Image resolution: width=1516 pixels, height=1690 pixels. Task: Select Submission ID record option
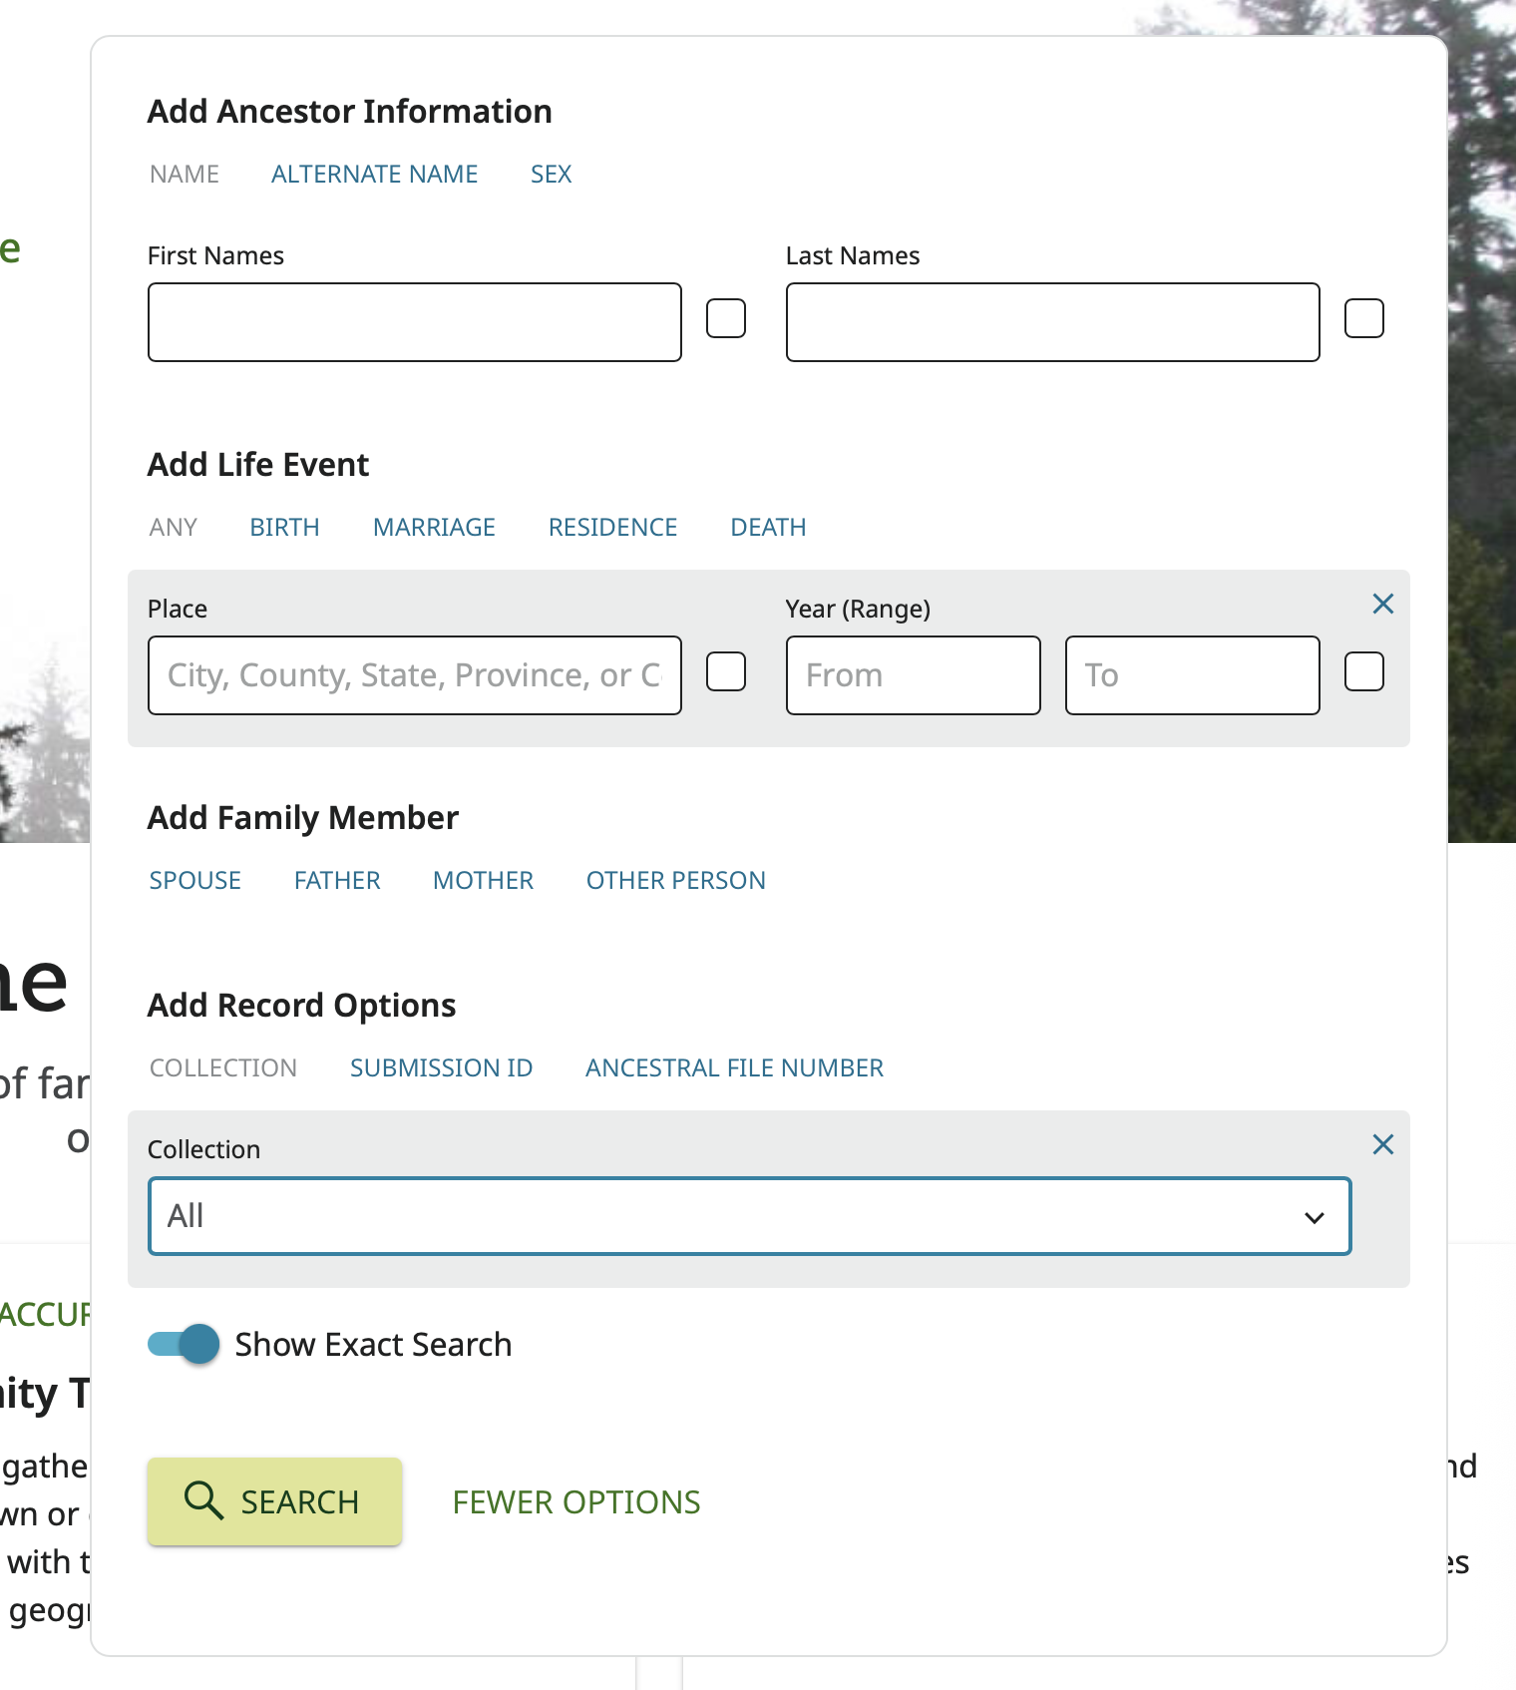pyautogui.click(x=441, y=1068)
